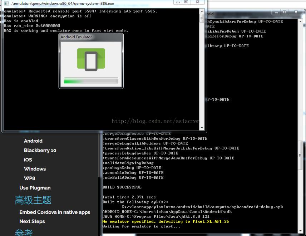Screen dimensions: 306x236
Task: Open Embed Cordova in native apps link
Action: click(x=55, y=212)
